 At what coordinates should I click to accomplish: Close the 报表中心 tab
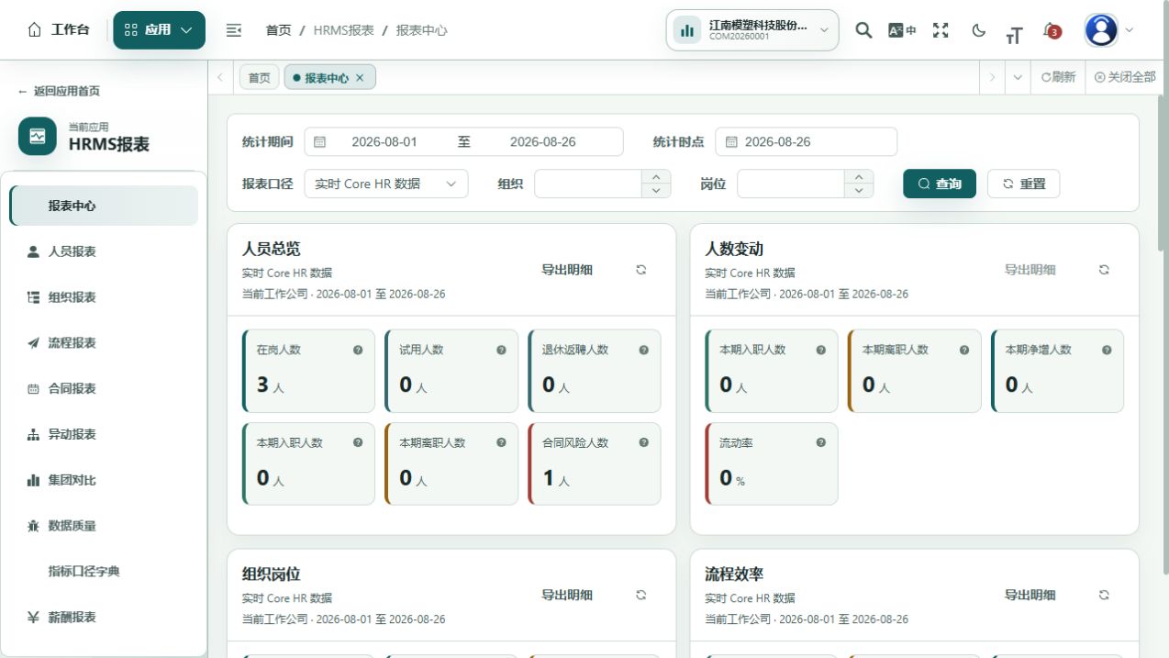360,78
